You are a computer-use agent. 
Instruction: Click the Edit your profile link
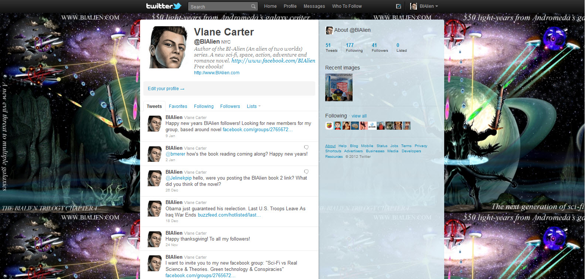[166, 89]
